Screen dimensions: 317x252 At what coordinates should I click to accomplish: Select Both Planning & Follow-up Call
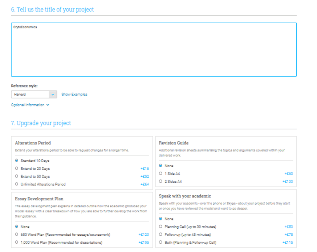click(x=161, y=243)
